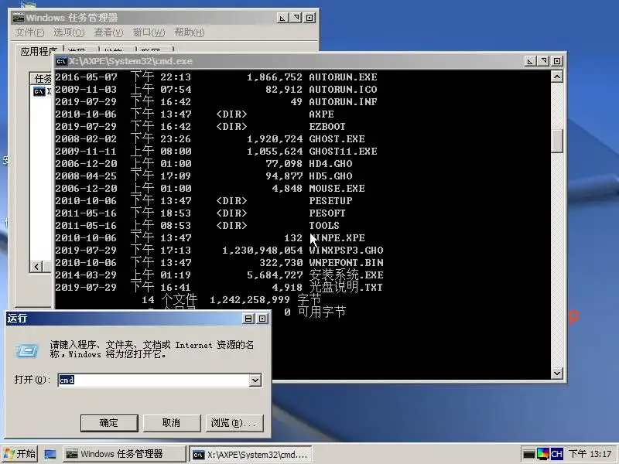Viewport: 619px width, 464px height.
Task: Open the 选项(O) menu in Task Manager
Action: click(69, 32)
